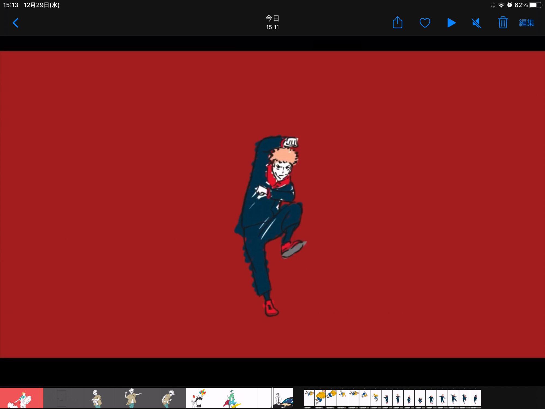This screenshot has width=545, height=409.
Task: Select the red surfboard frame thumbnail
Action: pos(21,398)
